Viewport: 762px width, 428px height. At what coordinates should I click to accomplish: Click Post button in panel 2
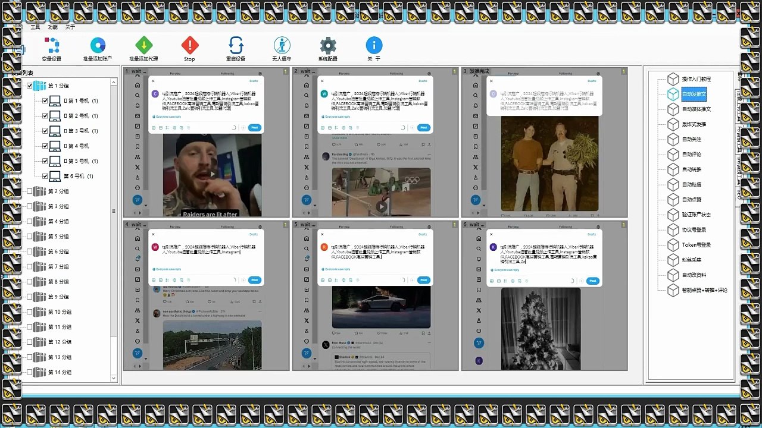423,127
